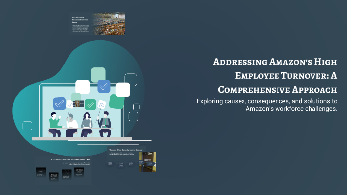Open the 'Key Course Concepts' topic thumbnail
347x195 pixels.
click(x=63, y=170)
